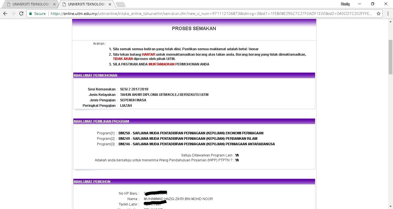This screenshot has width=393, height=209.
Task: Open the Chrome three-dot menu
Action: [x=387, y=13]
